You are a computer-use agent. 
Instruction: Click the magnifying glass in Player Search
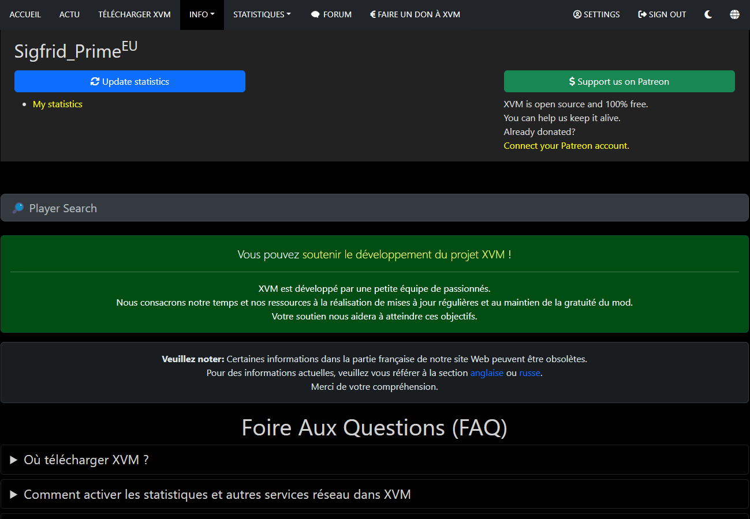pos(17,208)
